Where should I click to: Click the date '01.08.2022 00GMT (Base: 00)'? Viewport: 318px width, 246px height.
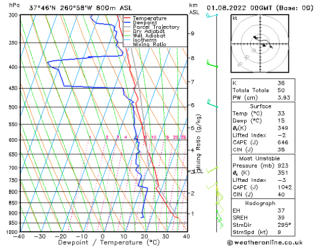click(x=260, y=8)
